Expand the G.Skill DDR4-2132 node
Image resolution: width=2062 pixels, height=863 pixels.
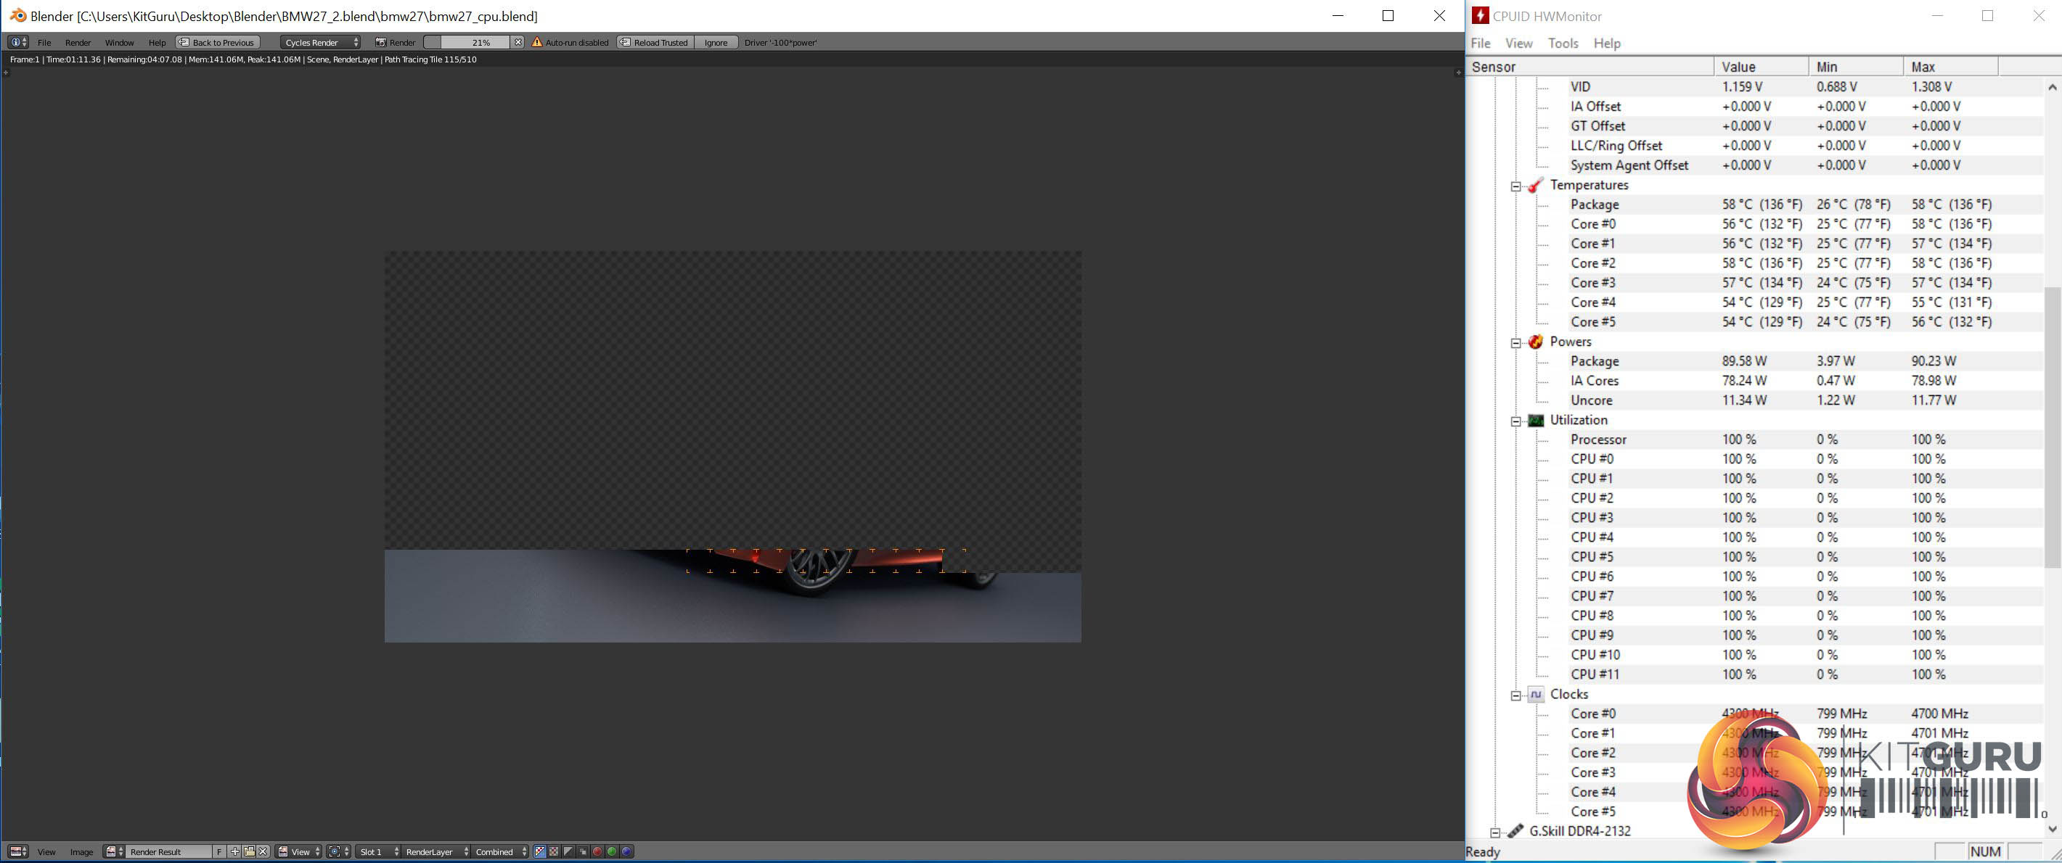click(1494, 832)
